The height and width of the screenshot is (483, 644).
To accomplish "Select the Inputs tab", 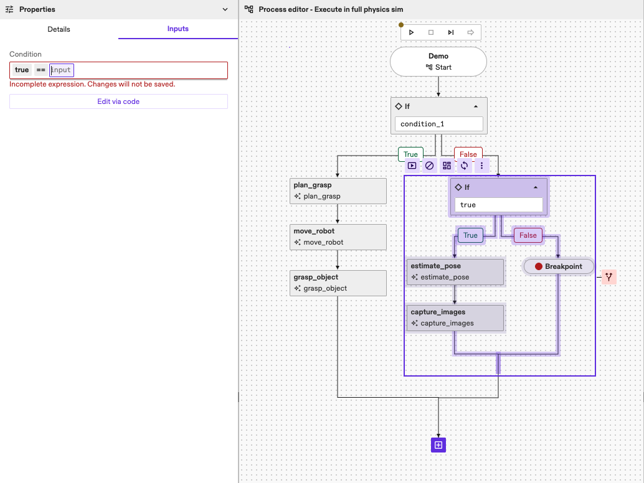I will 178,29.
